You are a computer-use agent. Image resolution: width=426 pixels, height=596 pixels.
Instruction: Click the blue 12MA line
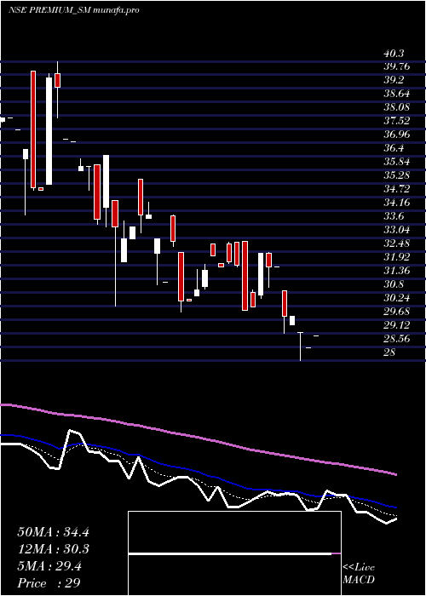point(198,473)
